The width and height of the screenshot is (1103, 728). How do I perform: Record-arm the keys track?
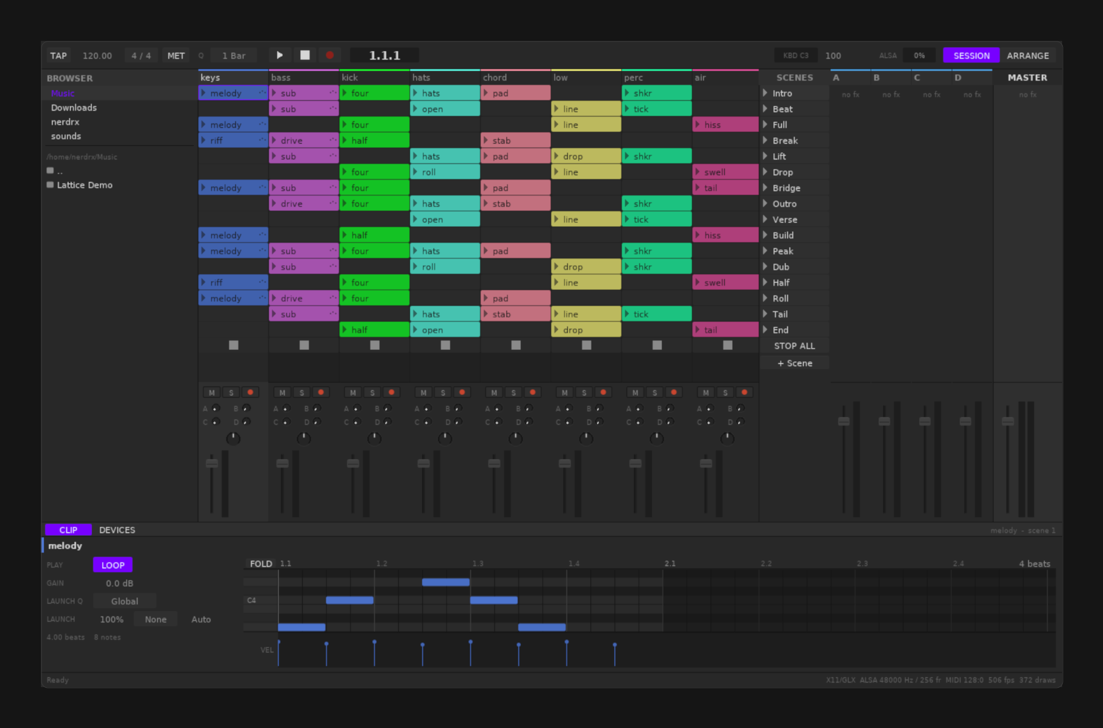(x=250, y=393)
